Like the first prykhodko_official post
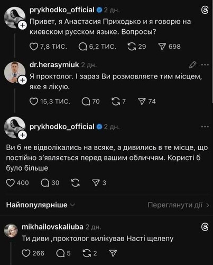 click(34, 47)
